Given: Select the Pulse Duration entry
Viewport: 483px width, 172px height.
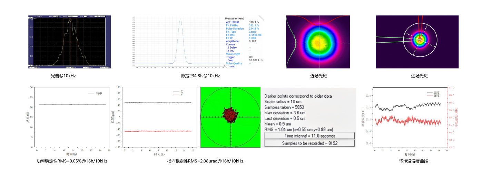Looking at the screenshot, I should pos(235,29).
